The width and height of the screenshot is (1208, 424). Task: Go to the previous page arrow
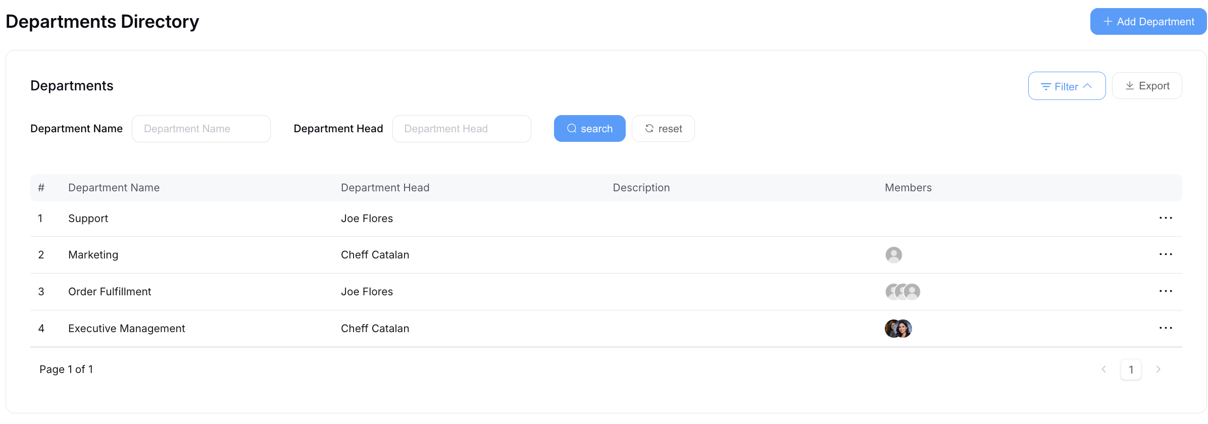[x=1103, y=369]
